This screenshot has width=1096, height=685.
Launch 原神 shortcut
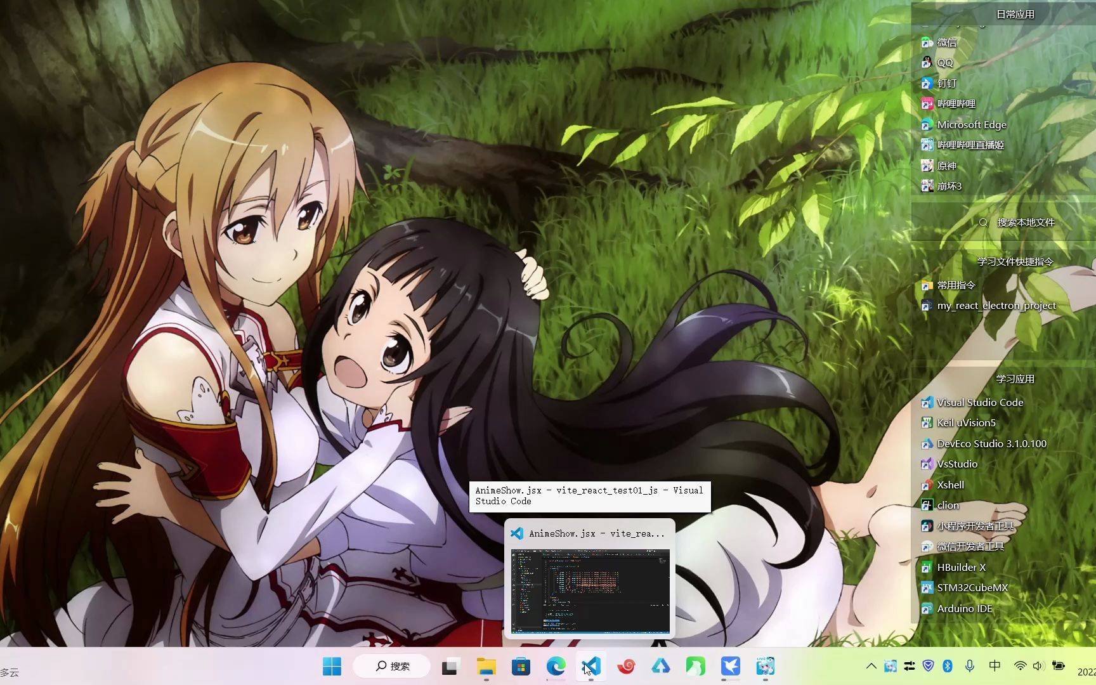939,166
